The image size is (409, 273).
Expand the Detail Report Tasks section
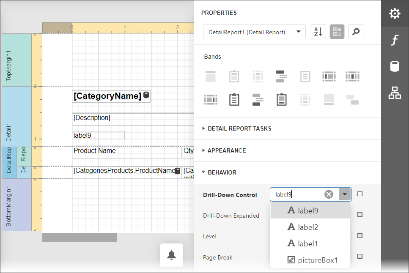click(239, 128)
